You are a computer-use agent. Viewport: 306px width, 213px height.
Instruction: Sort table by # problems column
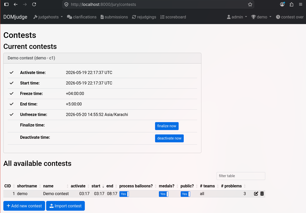coord(233,186)
